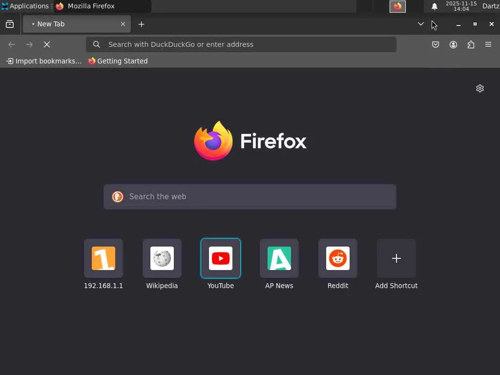Open the Firefox hamburger menu
The height and width of the screenshot is (375, 500).
pos(488,44)
